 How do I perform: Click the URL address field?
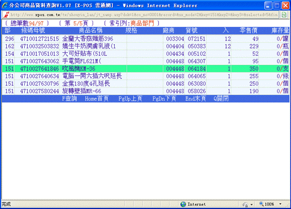pos(144,15)
